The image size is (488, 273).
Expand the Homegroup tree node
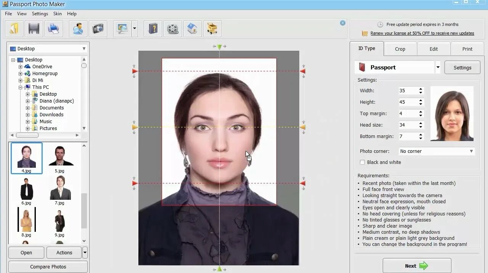[21, 74]
